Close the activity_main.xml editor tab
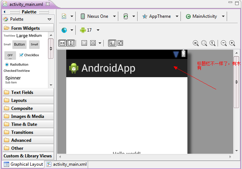Viewport: 242px width, 169px height. (x=48, y=4)
